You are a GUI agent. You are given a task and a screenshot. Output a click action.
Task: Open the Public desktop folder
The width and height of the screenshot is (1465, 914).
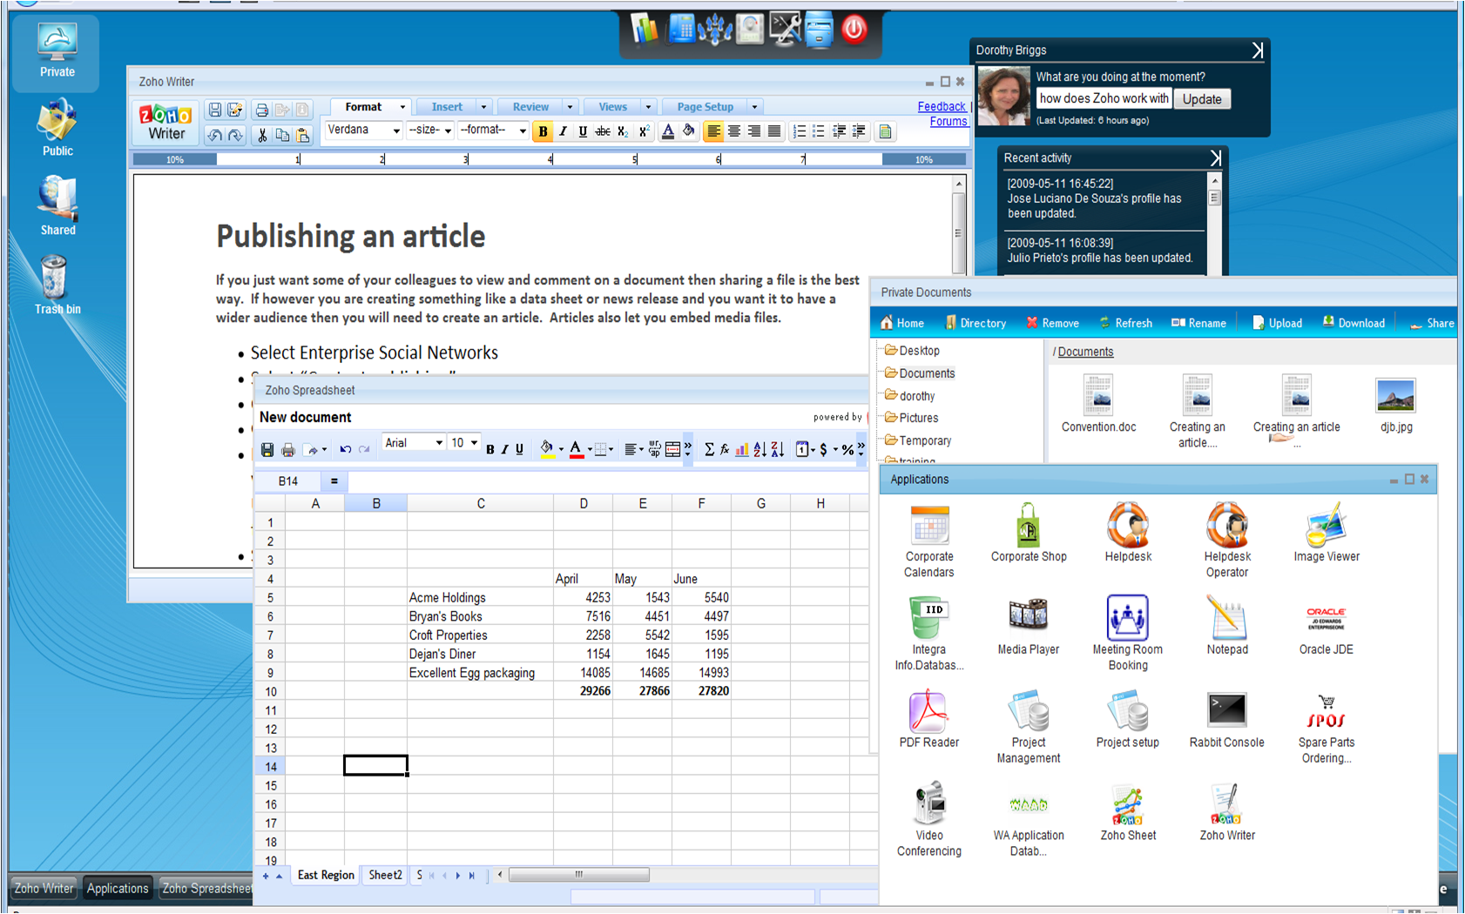click(x=57, y=127)
